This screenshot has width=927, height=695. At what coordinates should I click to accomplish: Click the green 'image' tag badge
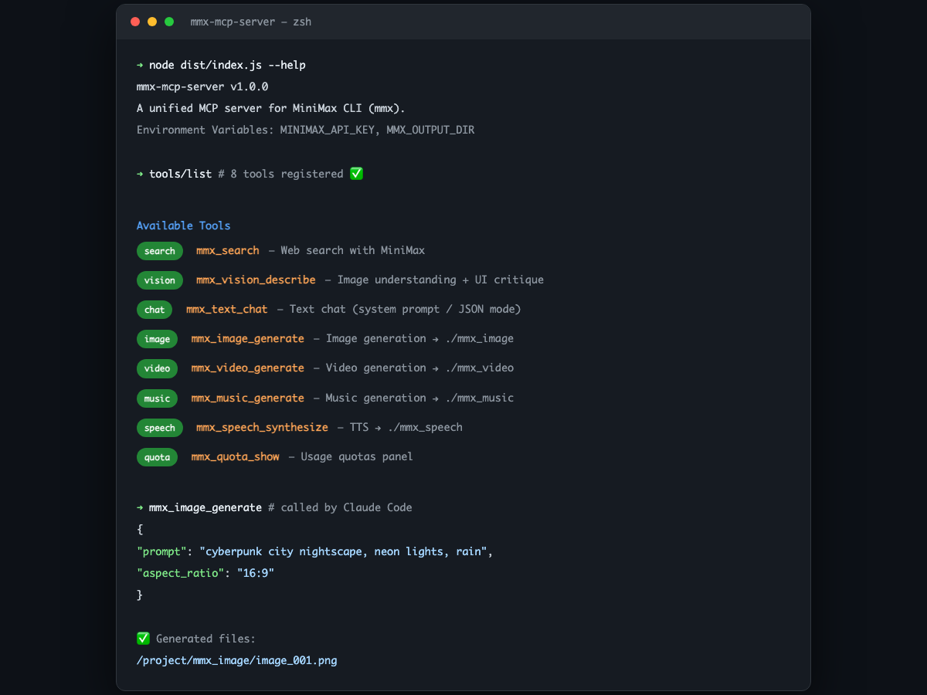(157, 339)
